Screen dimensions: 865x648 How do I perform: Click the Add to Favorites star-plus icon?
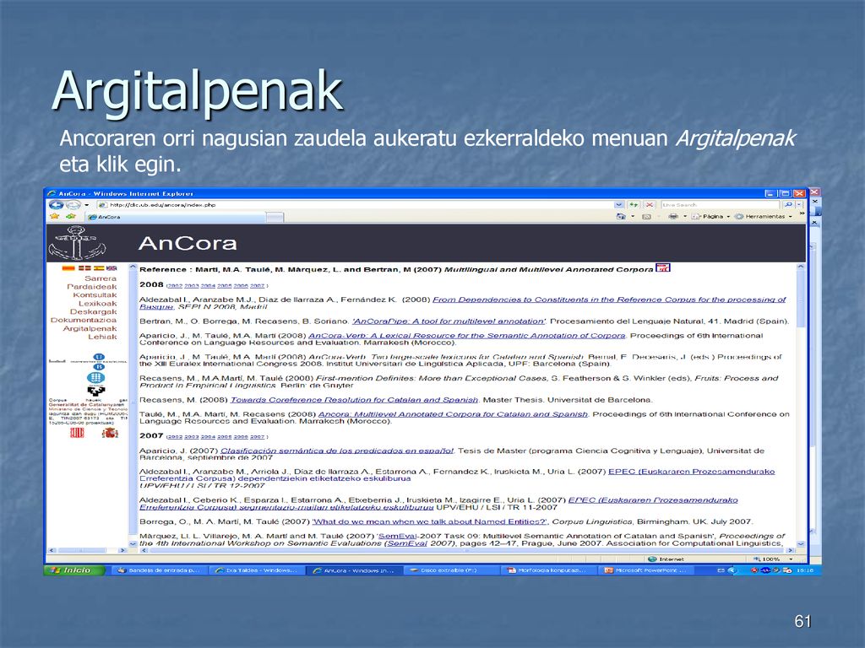click(x=71, y=217)
